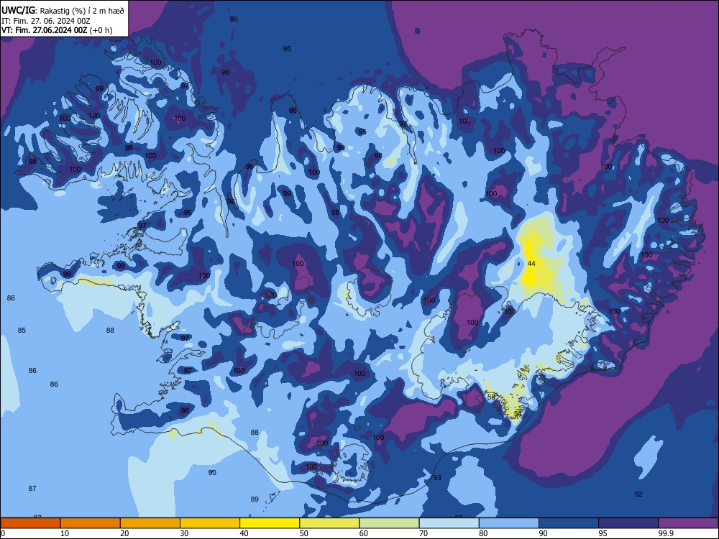Screen dimensions: 719x539
Task: Click the legend tick label '10'
Action: tap(65, 533)
